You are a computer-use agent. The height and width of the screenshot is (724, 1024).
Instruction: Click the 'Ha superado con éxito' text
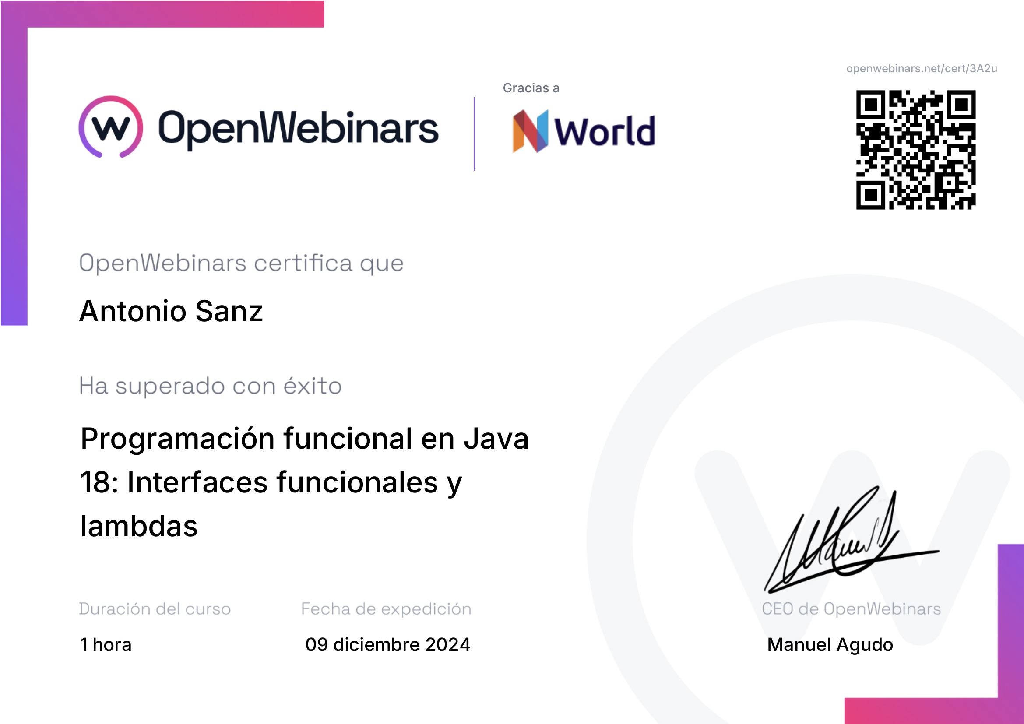tap(210, 386)
